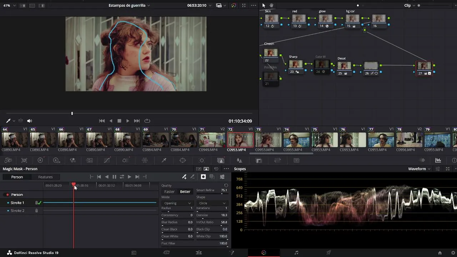Open the Information panel
Image resolution: width=457 pixels, height=257 pixels.
[x=454, y=161]
